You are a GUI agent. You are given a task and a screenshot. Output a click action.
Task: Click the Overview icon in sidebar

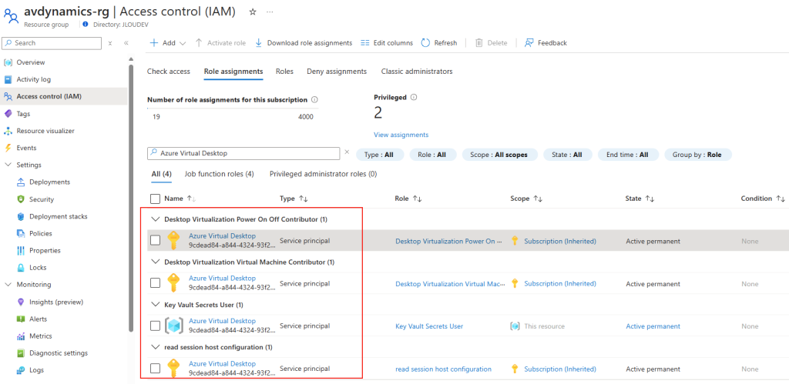coord(8,62)
